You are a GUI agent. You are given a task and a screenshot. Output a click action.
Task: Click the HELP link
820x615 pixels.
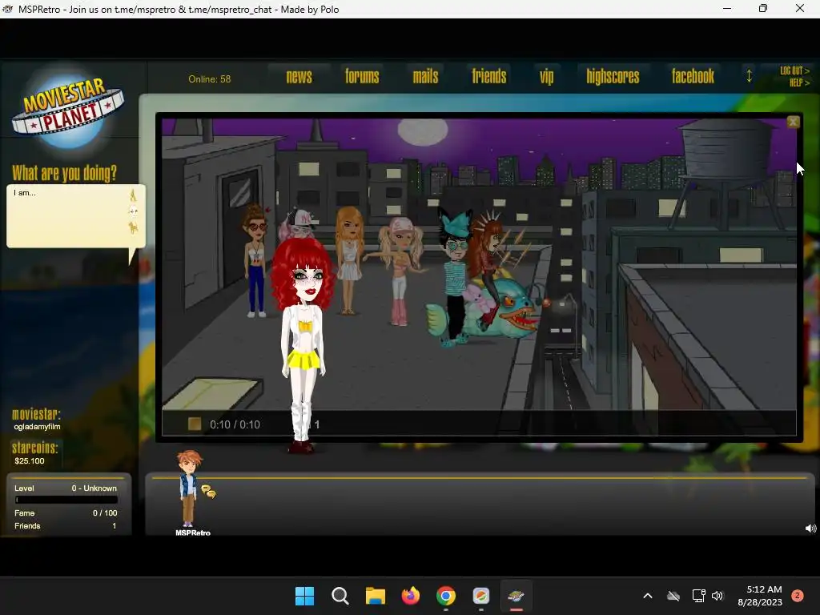point(799,82)
